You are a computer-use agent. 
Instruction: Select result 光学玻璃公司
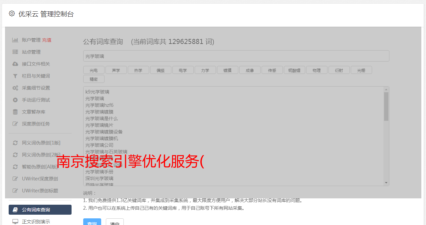99,145
